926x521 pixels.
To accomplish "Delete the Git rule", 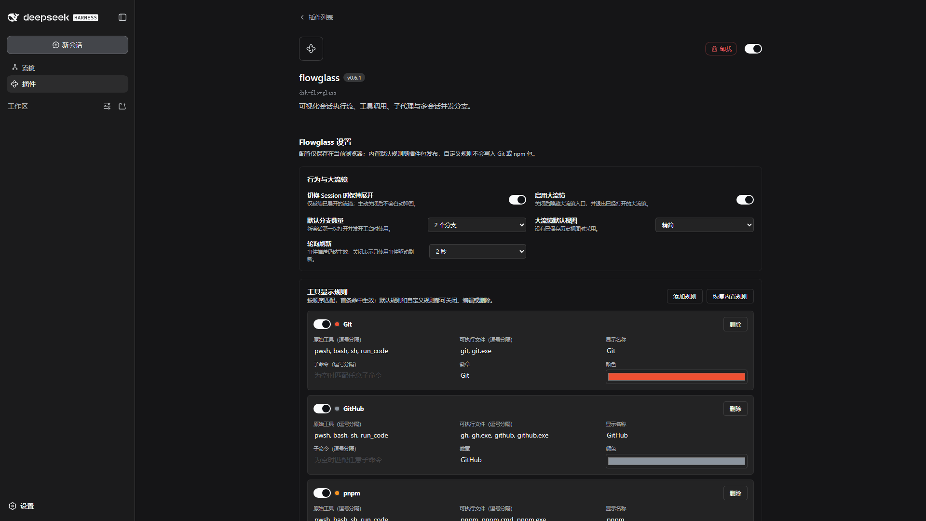I will tap(735, 324).
